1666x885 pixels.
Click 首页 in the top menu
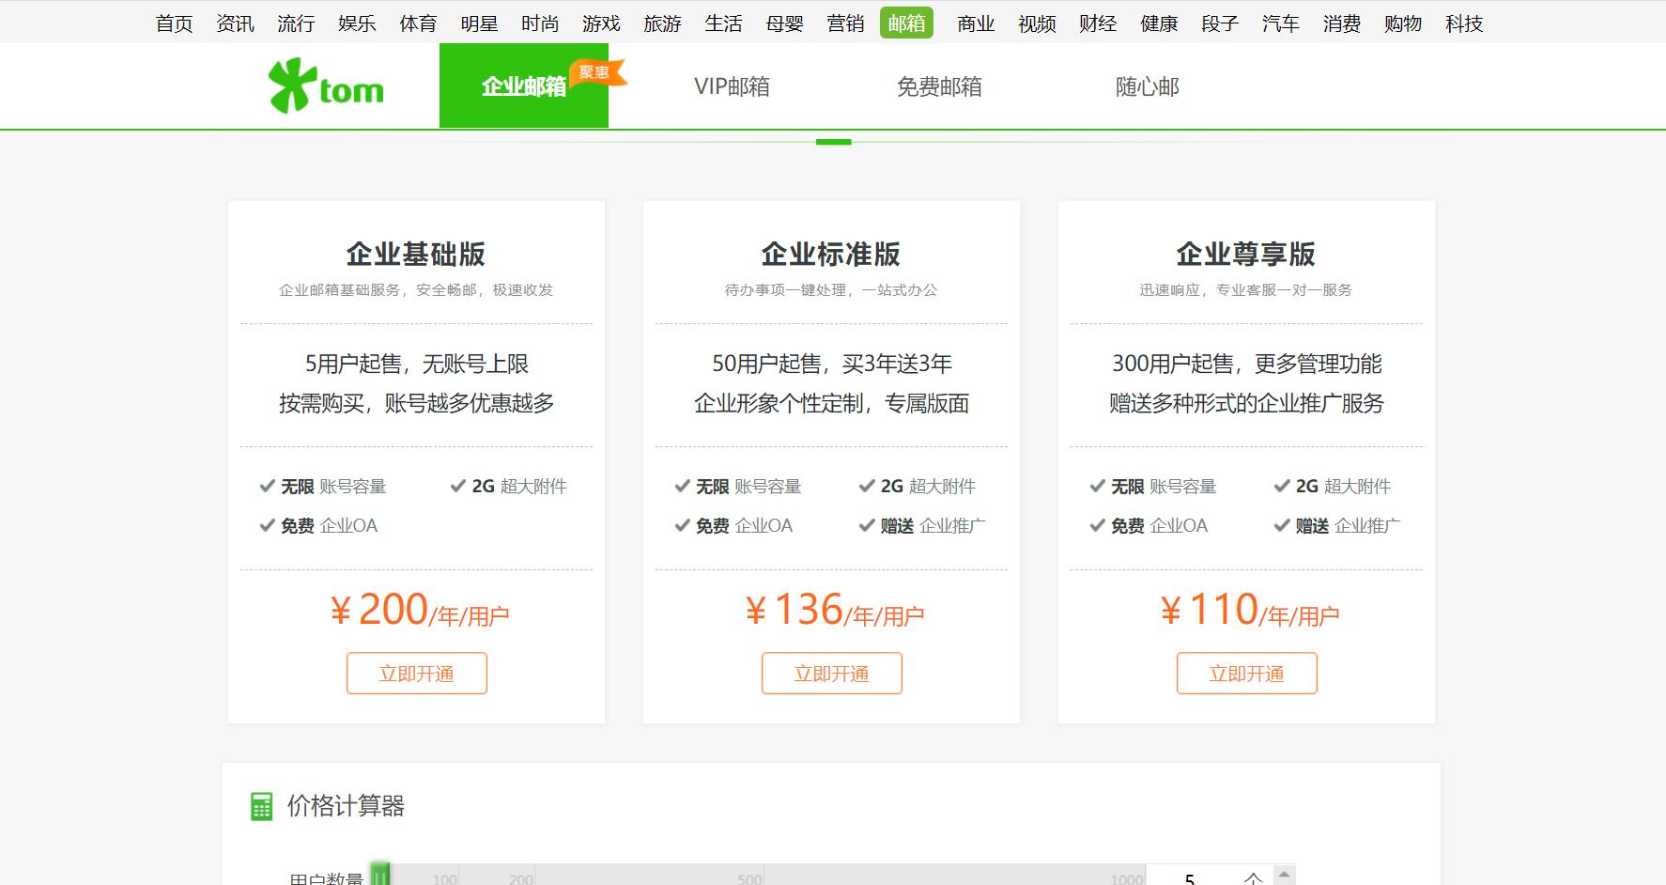[x=175, y=23]
